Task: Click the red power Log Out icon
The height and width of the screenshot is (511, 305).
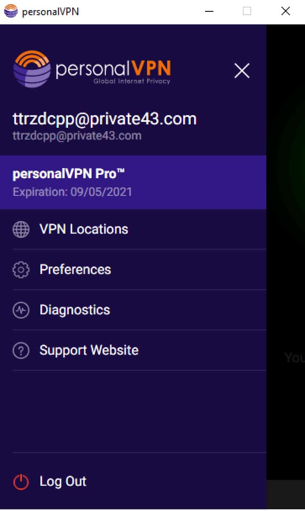Action: pos(21,482)
